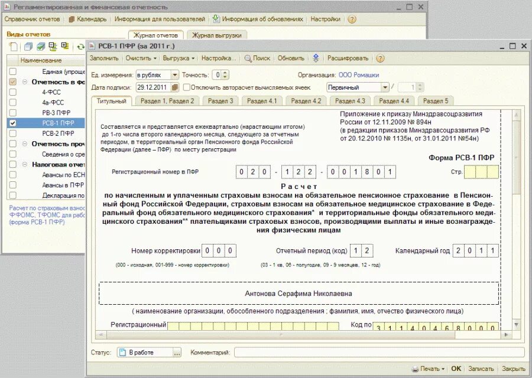The image size is (532, 378).
Task: Check the 4-ФСС report checkbox
Action: (x=12, y=92)
